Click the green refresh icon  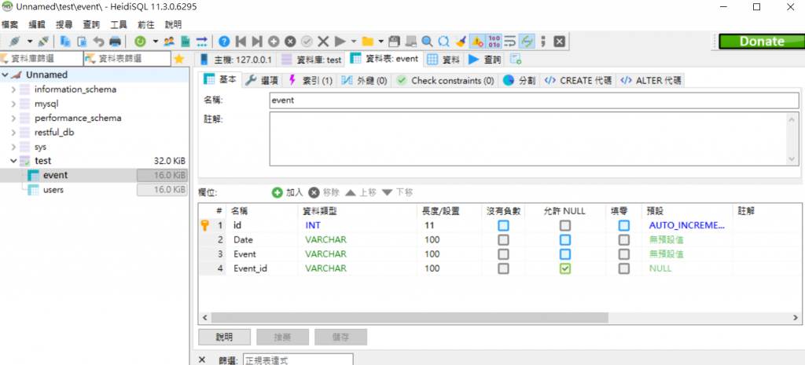point(140,41)
